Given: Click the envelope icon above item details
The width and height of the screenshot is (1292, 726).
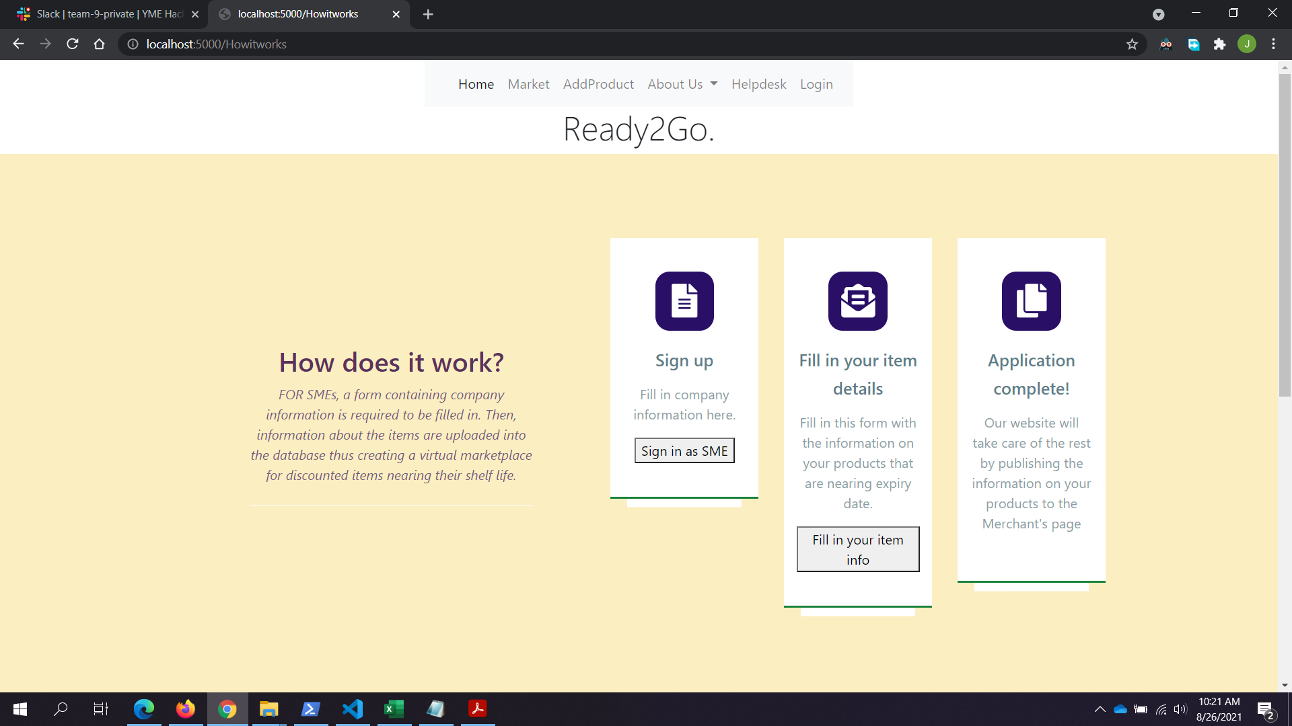Looking at the screenshot, I should 857,301.
